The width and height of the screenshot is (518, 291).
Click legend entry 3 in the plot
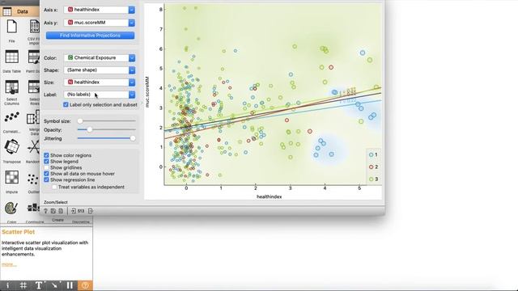click(x=373, y=179)
